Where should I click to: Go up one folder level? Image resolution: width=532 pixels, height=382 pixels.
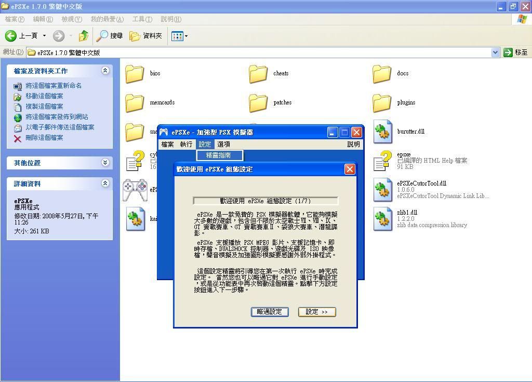(x=84, y=36)
